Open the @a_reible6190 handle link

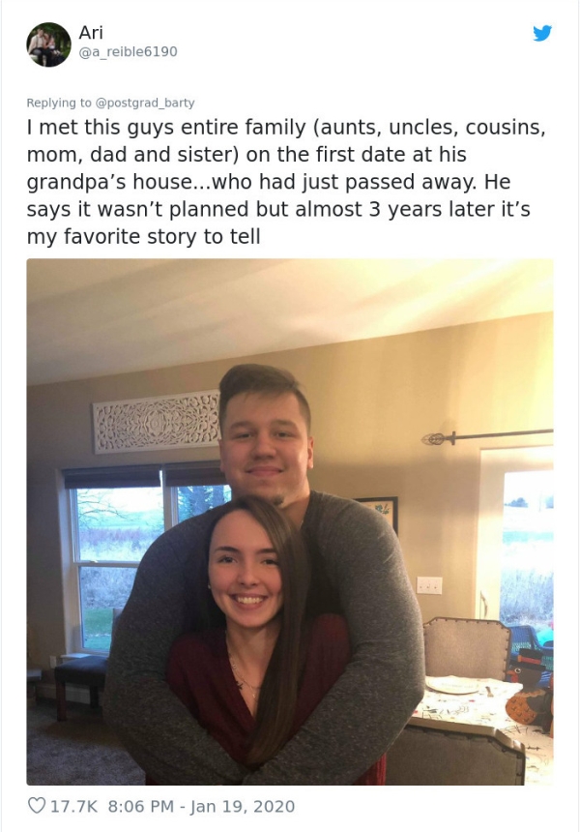(128, 51)
